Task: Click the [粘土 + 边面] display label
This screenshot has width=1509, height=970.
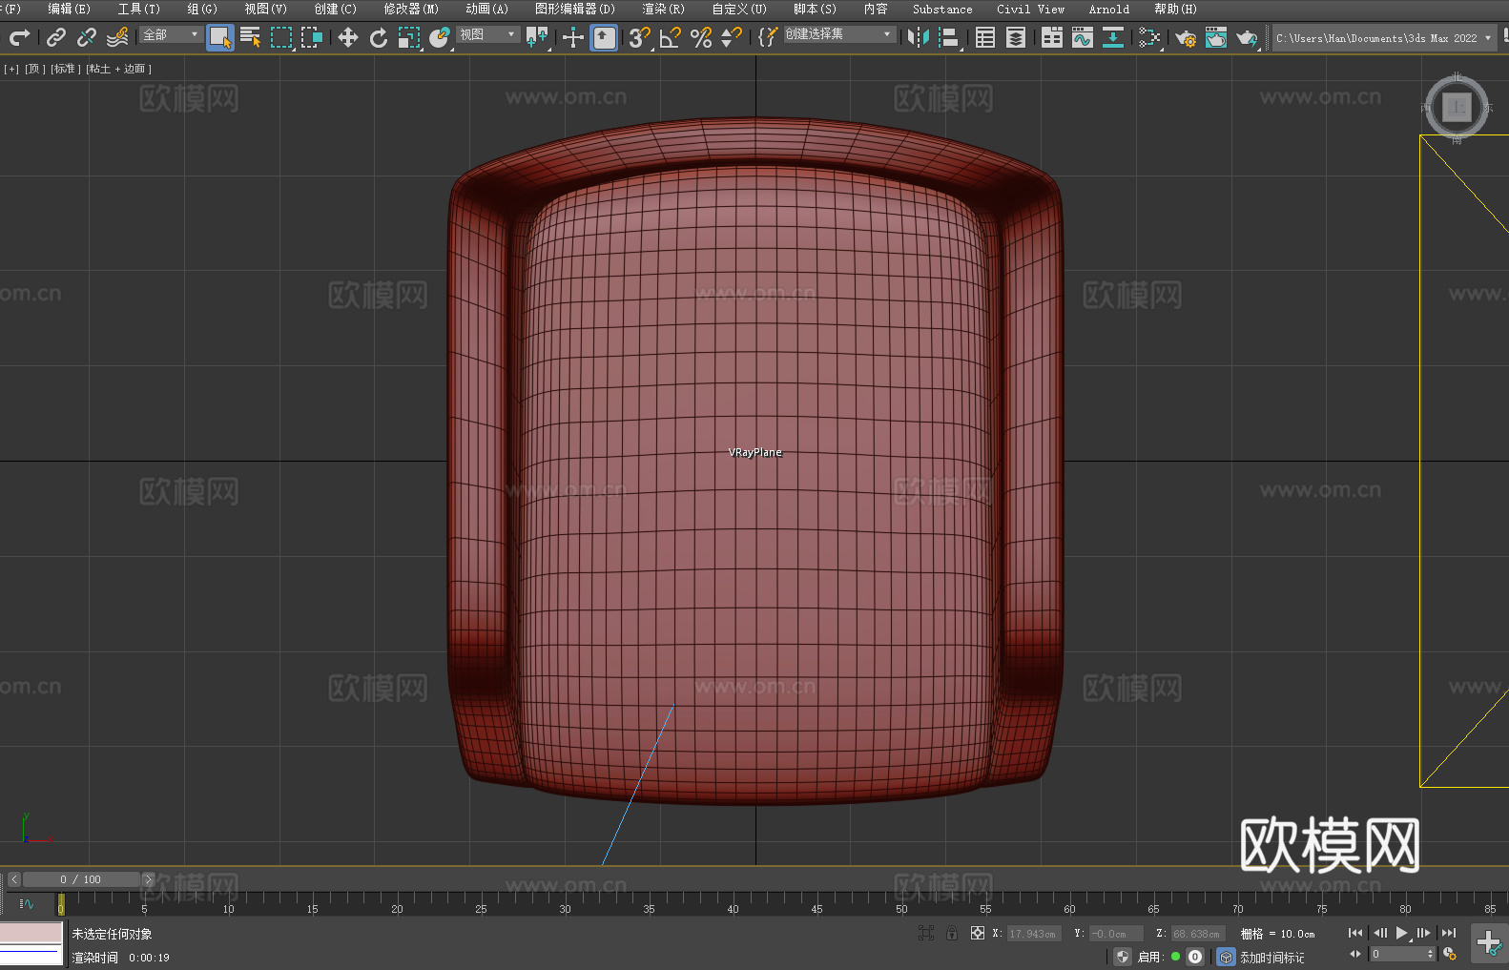Action: coord(119,69)
